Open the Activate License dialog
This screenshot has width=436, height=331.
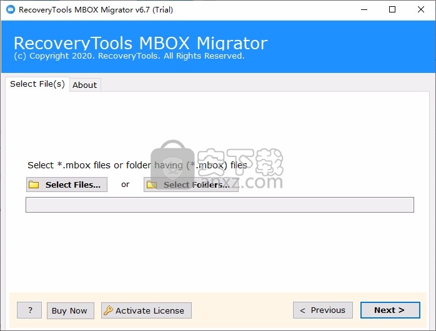tap(146, 310)
